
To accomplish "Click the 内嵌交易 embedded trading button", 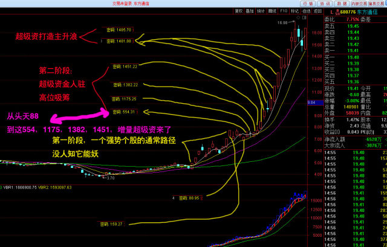I will coord(359,4).
